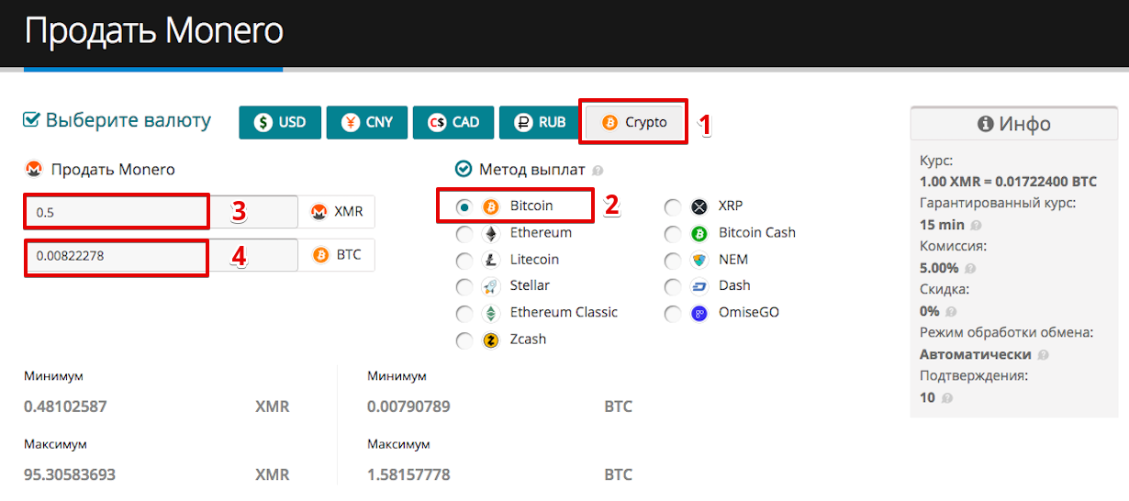Click the Monero icon beside Продать Monero label
This screenshot has height=501, width=1129.
tap(34, 169)
